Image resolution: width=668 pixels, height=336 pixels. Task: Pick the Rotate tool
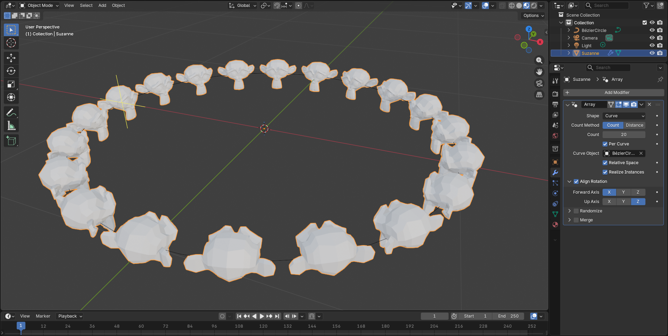11,71
